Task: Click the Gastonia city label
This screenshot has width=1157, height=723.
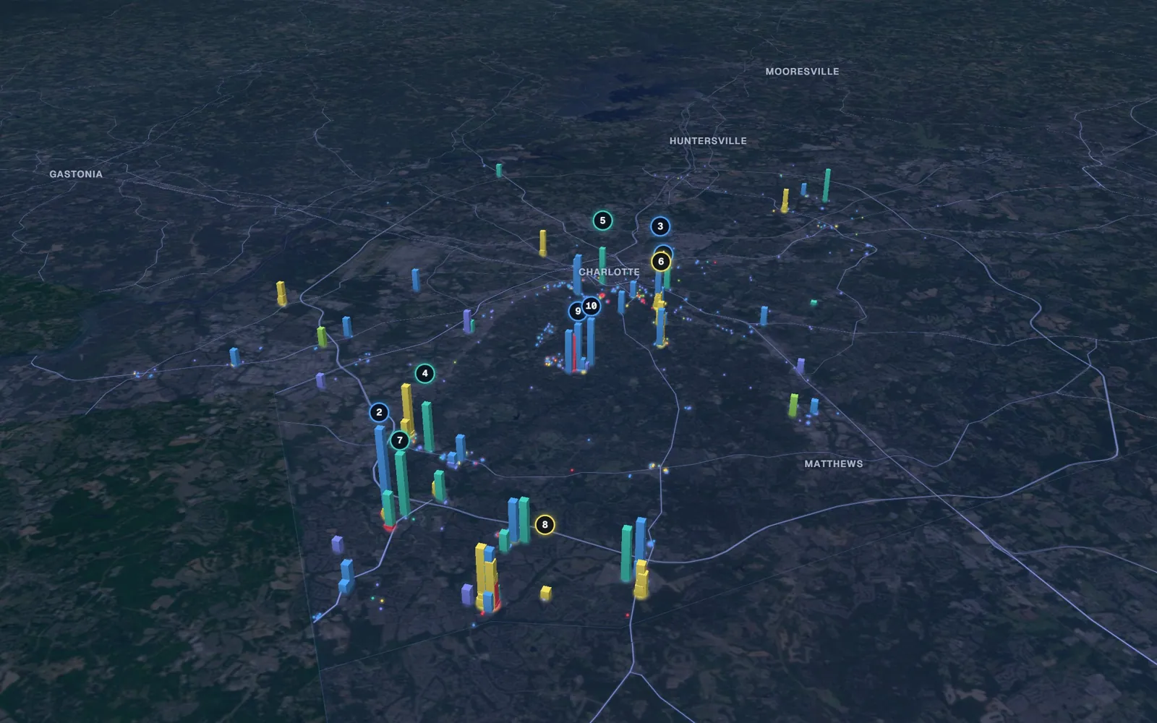Action: 76,174
